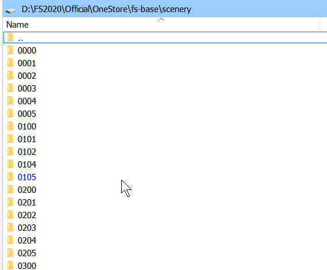Click the folder icon next to 0100
Image resolution: width=327 pixels, height=270 pixels.
point(10,127)
